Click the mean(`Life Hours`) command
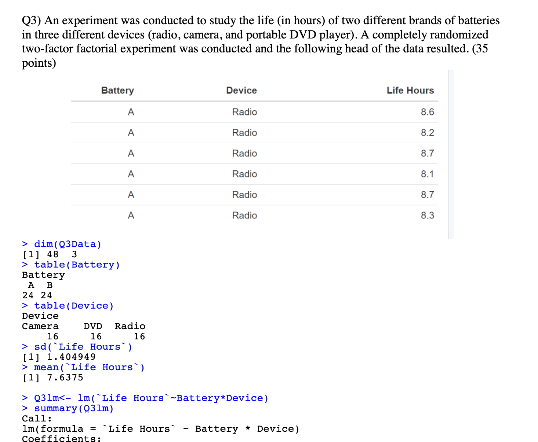The height and width of the screenshot is (442, 538). tap(88, 367)
